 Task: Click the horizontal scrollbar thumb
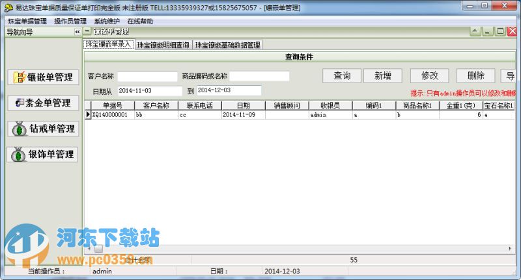[x=99, y=249]
